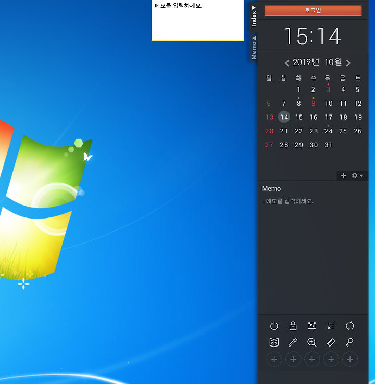
Task: Select date 28 in the calendar
Action: coord(284,145)
